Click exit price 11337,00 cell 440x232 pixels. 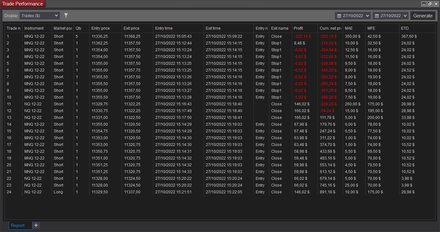tap(132, 192)
